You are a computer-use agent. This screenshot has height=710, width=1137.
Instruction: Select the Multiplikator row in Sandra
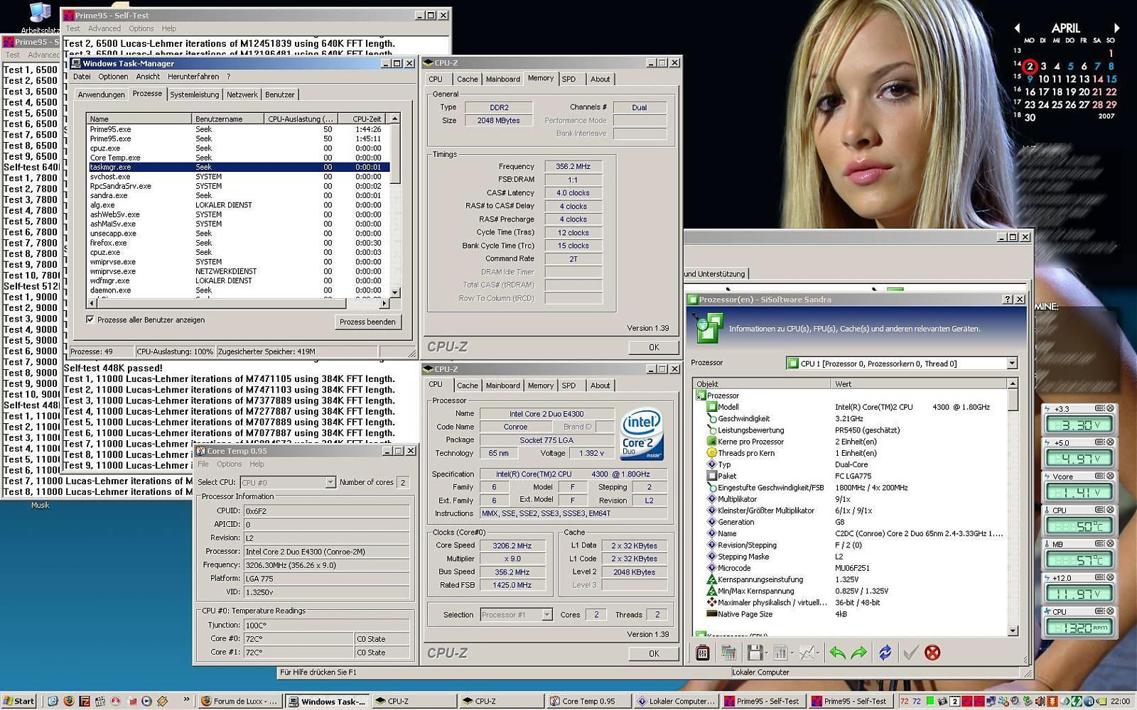tap(850, 499)
